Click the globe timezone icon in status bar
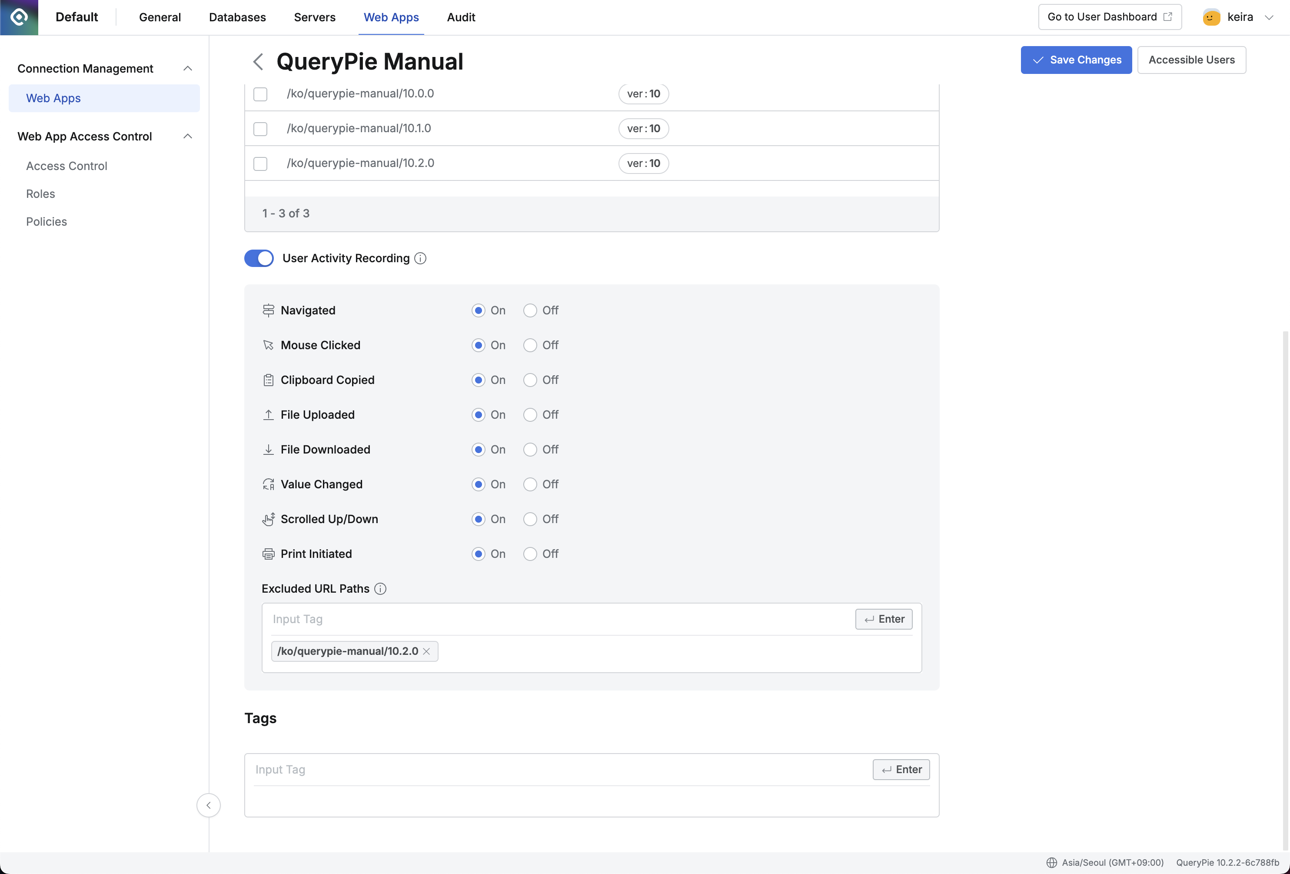The width and height of the screenshot is (1290, 874). pos(1051,862)
